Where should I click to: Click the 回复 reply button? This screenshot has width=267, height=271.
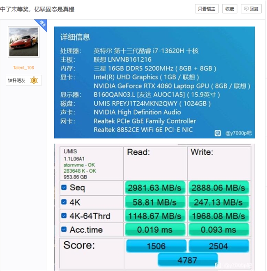[251, 9]
